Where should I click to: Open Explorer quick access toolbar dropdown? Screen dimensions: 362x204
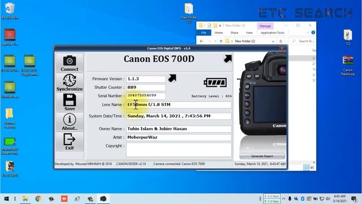(x=220, y=25)
